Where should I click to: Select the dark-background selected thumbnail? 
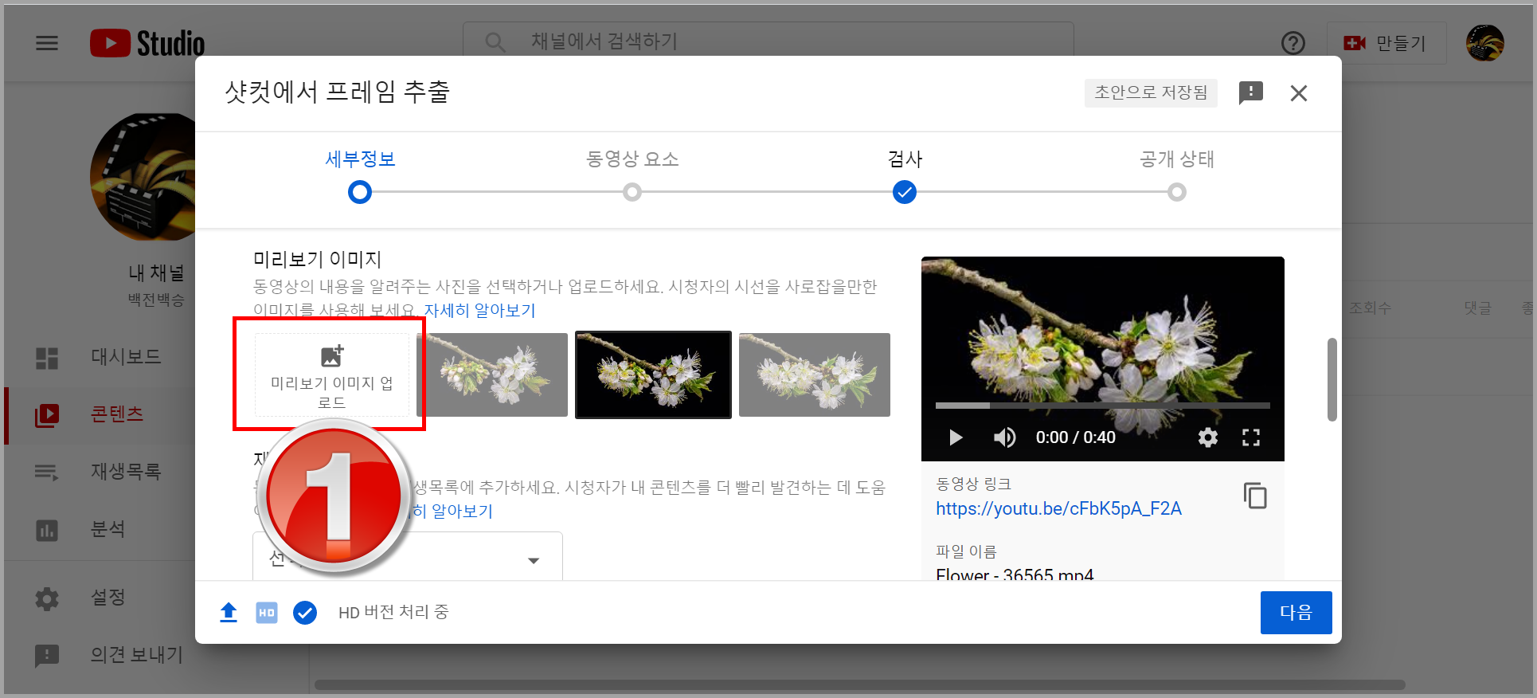tap(653, 374)
